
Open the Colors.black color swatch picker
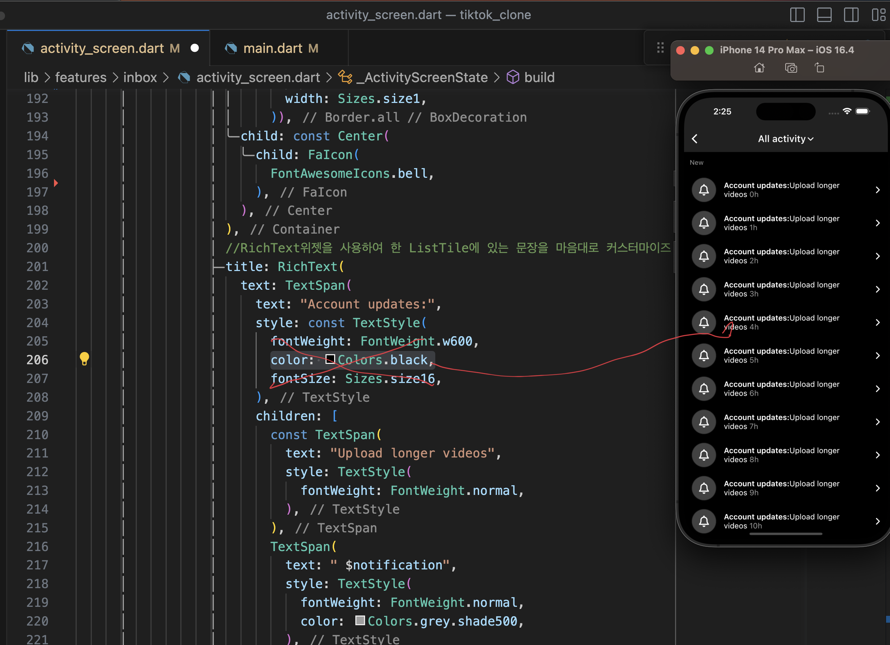tap(330, 359)
